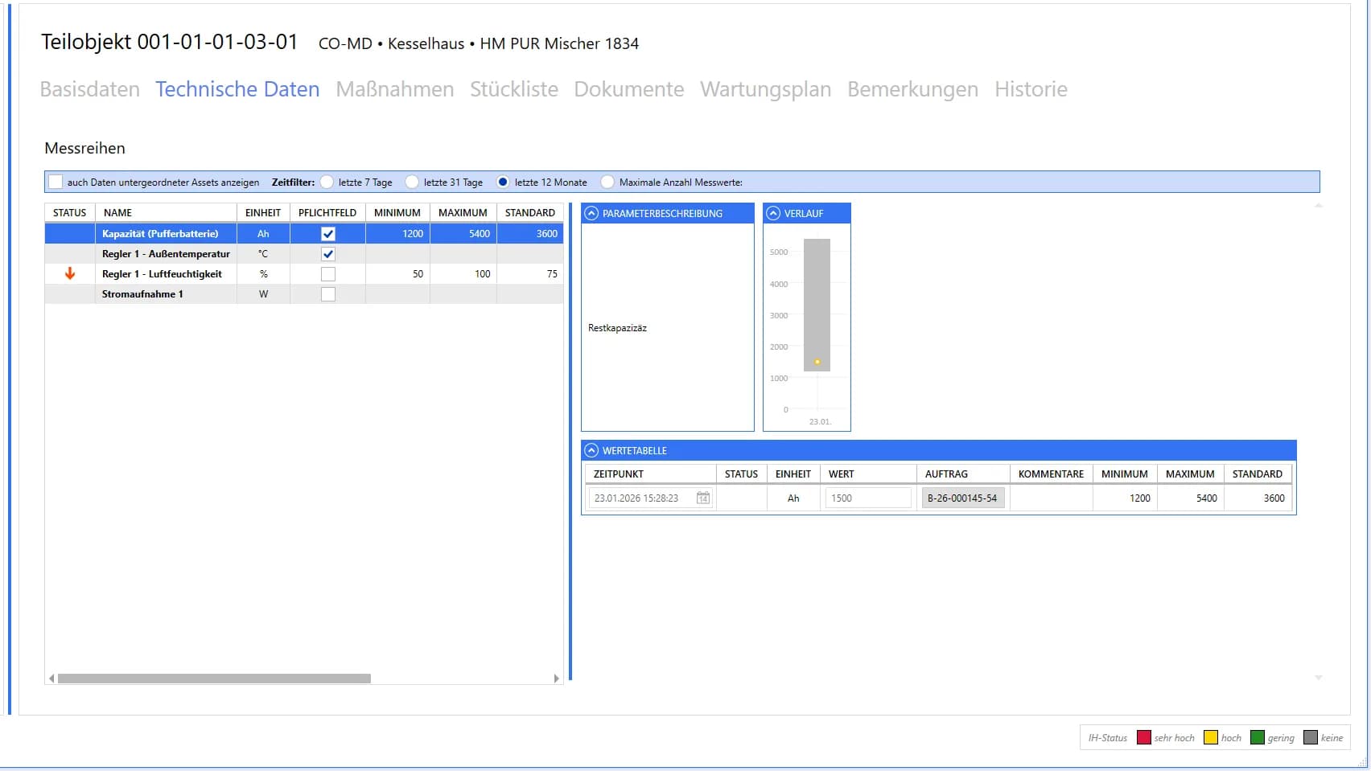Viewport: 1371px width, 771px height.
Task: Click the IH-Status label in the legend
Action: click(x=1106, y=737)
